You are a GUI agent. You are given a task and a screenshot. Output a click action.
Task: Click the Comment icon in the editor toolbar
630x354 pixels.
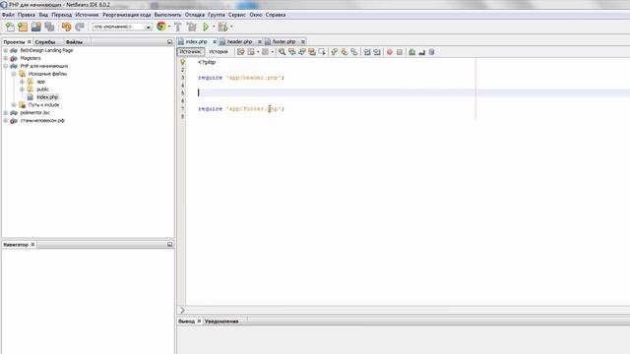pos(411,52)
